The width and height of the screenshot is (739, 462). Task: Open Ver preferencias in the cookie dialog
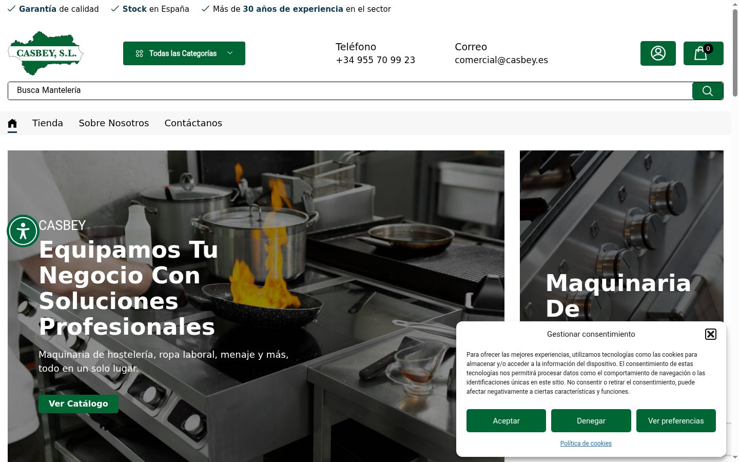click(676, 421)
